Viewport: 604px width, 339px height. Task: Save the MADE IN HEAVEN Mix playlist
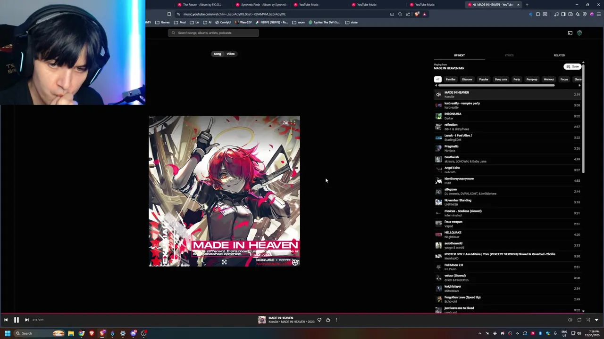point(572,67)
